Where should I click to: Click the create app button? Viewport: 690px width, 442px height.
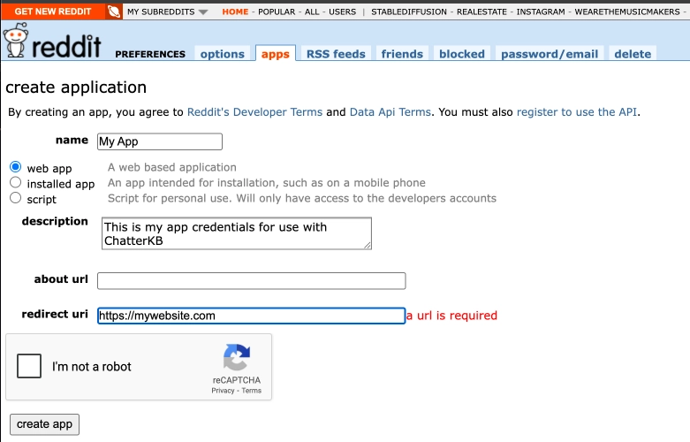coord(44,424)
